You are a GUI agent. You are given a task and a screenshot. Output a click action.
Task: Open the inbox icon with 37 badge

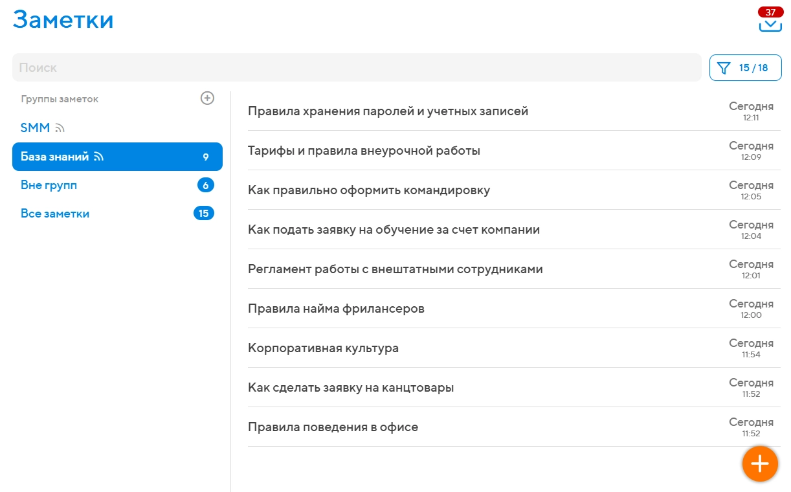[770, 21]
